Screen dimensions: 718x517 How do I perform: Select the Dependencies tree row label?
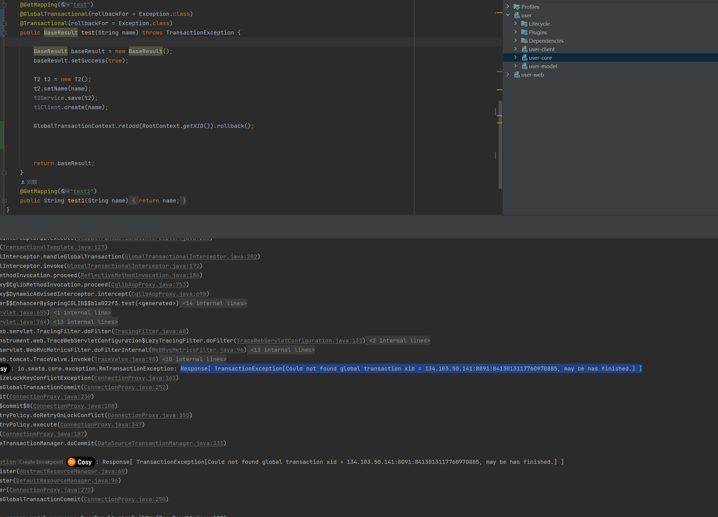[546, 40]
